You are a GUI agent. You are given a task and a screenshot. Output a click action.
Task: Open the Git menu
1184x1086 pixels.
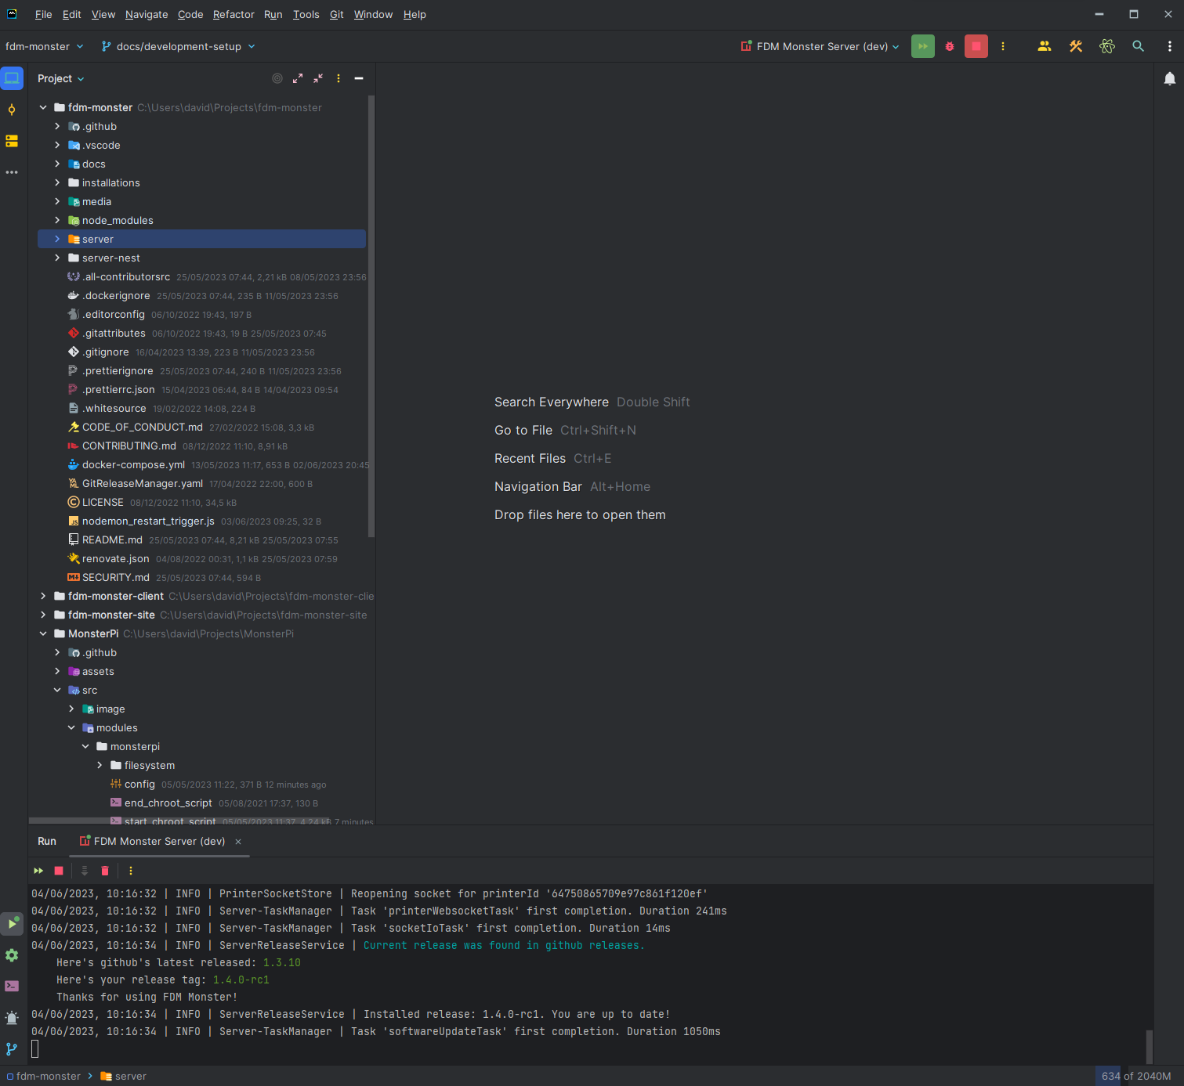point(337,14)
